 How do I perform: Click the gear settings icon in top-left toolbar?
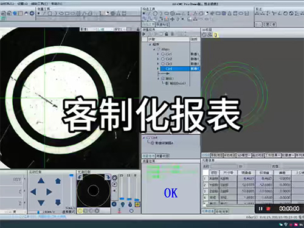[x=32, y=13]
